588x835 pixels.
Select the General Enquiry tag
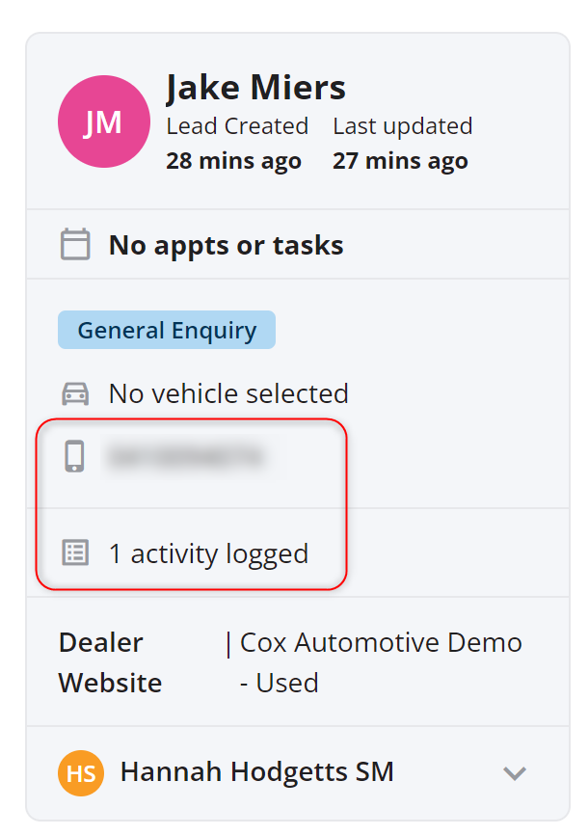point(167,330)
